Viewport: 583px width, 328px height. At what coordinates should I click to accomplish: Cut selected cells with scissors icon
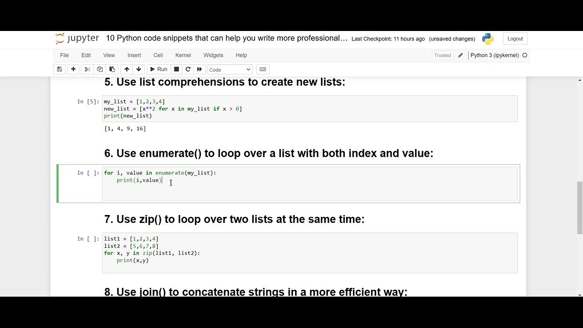87,69
